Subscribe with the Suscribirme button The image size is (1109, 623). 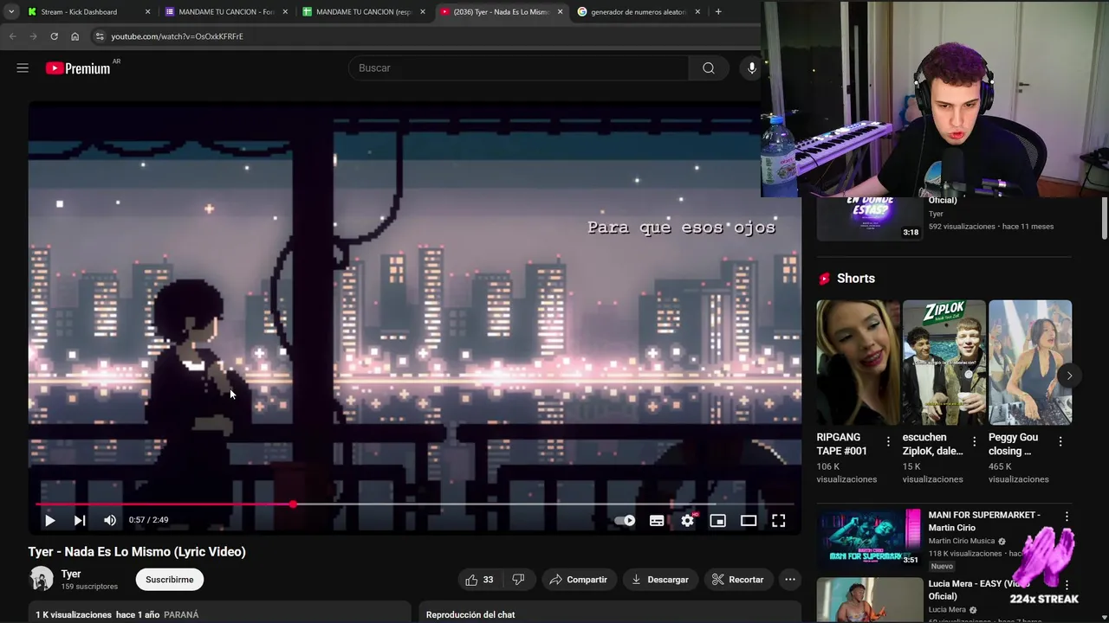pos(170,580)
